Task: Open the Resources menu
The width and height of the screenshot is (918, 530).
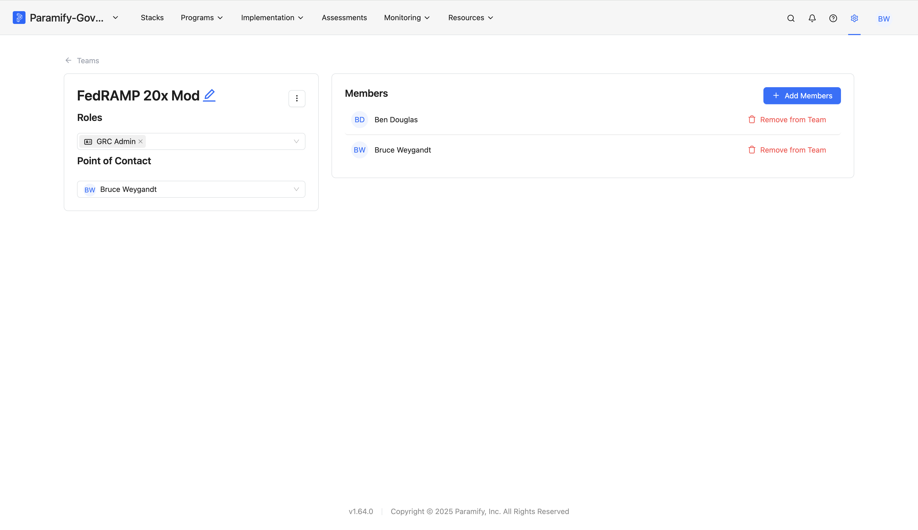Action: [x=471, y=18]
